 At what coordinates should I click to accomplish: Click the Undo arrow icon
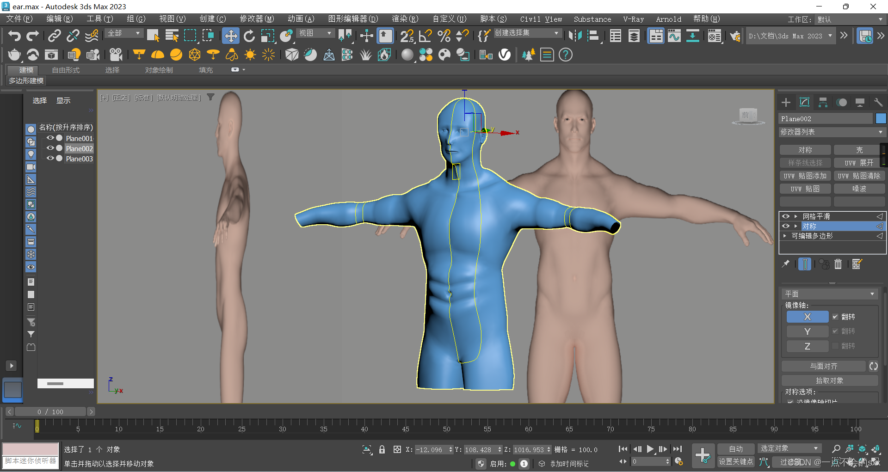point(14,36)
